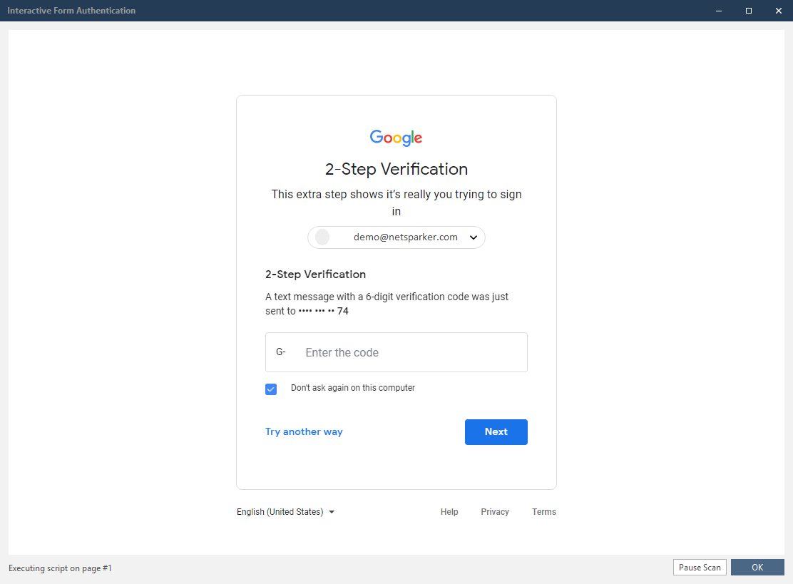
Task: Open the Help link
Action: [x=449, y=511]
